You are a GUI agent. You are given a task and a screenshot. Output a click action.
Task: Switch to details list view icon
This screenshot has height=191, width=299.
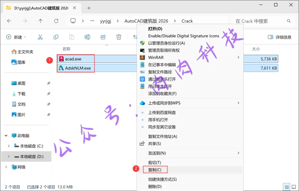pyautogui.click(x=287, y=187)
